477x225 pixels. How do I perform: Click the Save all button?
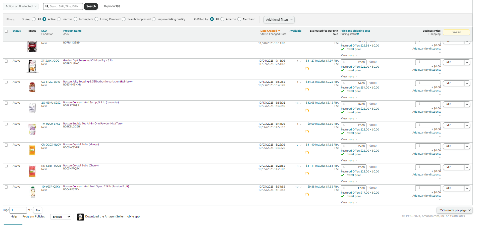click(456, 32)
